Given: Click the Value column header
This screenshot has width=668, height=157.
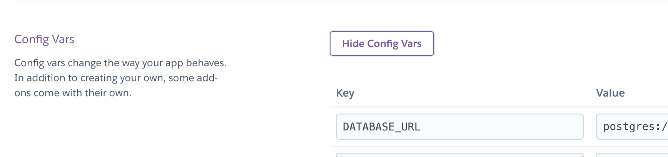Looking at the screenshot, I should pos(610,93).
